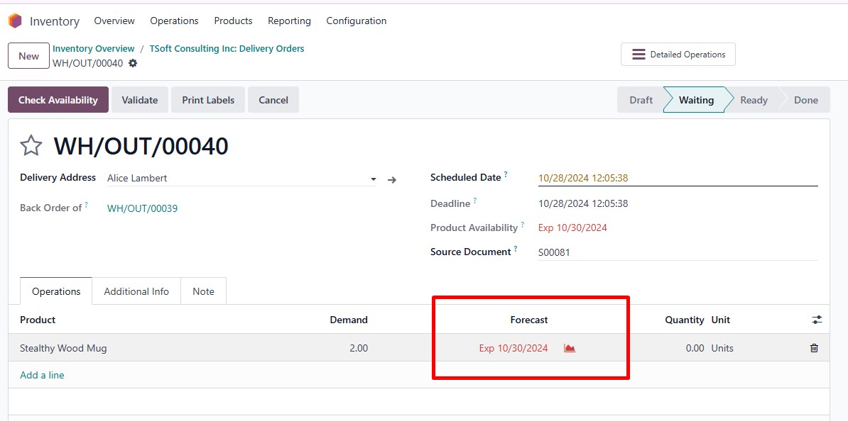Click the Scheduled Date field
848x421 pixels.
(x=678, y=178)
